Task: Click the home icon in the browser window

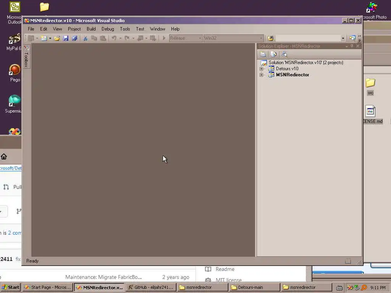Action: click(x=4, y=156)
